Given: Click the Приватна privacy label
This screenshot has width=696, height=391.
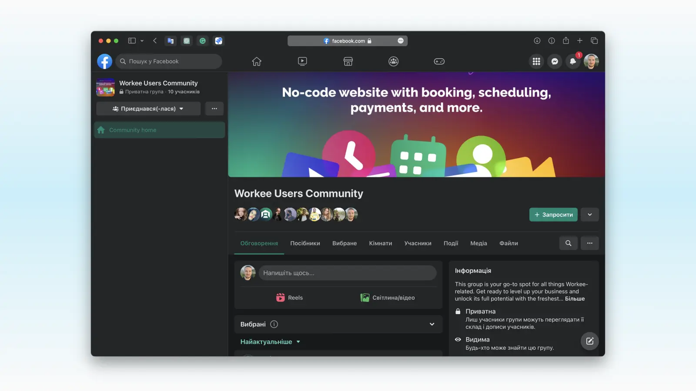Looking at the screenshot, I should tap(481, 311).
